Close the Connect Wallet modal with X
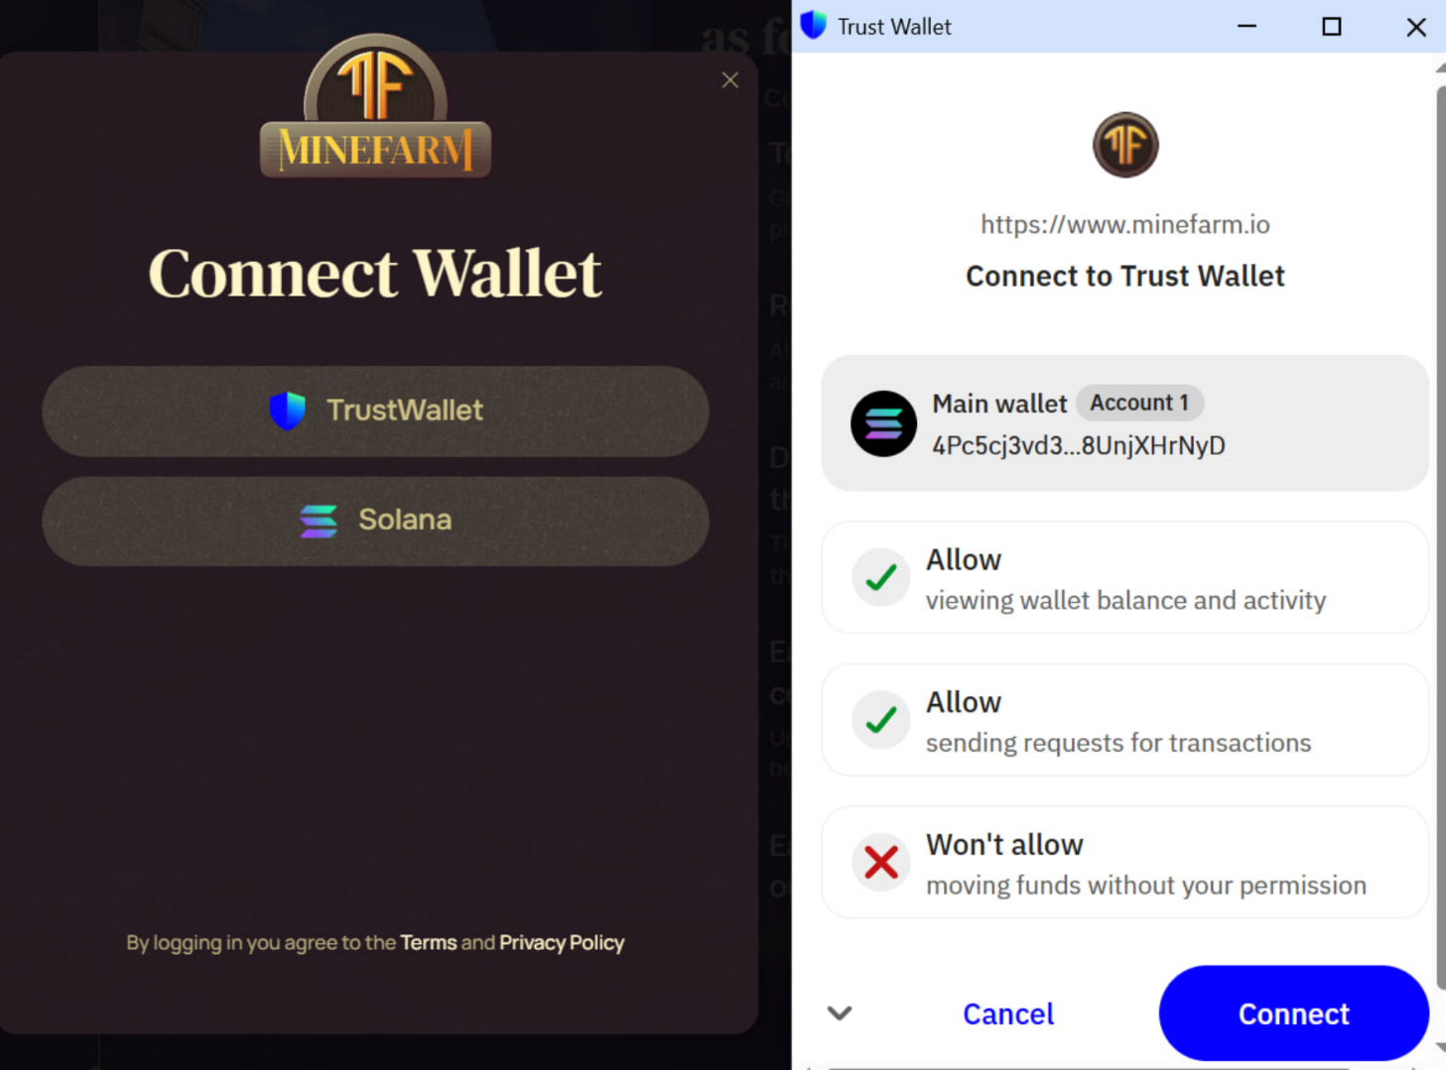Image resolution: width=1446 pixels, height=1070 pixels. click(730, 80)
